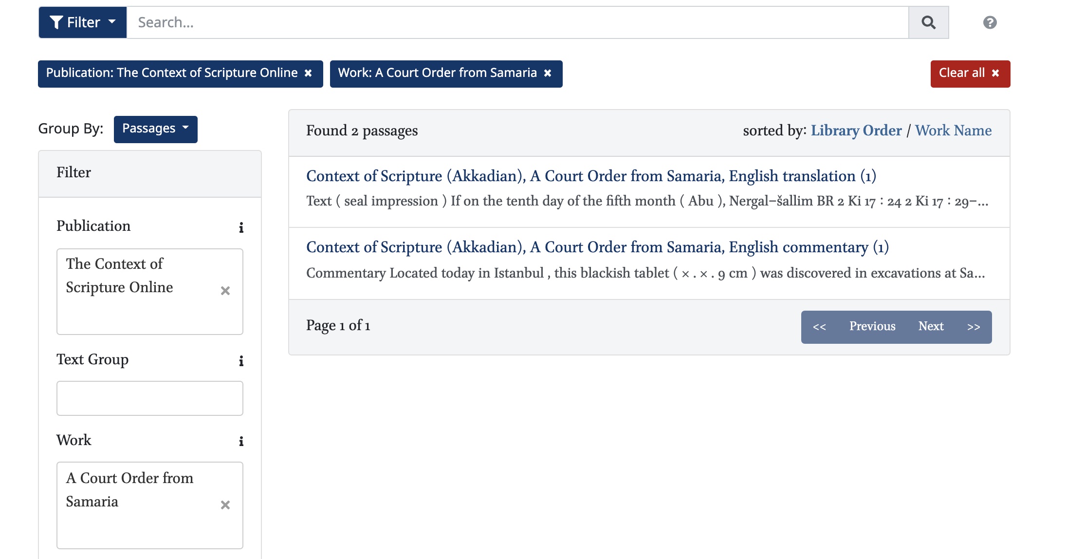Screen dimensions: 1067x559
Task: Show info for the Text Group filter
Action: [241, 361]
